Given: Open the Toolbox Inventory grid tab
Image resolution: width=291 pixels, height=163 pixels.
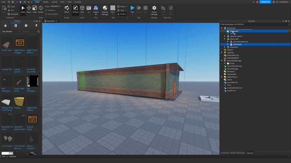Looking at the screenshot, I should click(x=16, y=25).
